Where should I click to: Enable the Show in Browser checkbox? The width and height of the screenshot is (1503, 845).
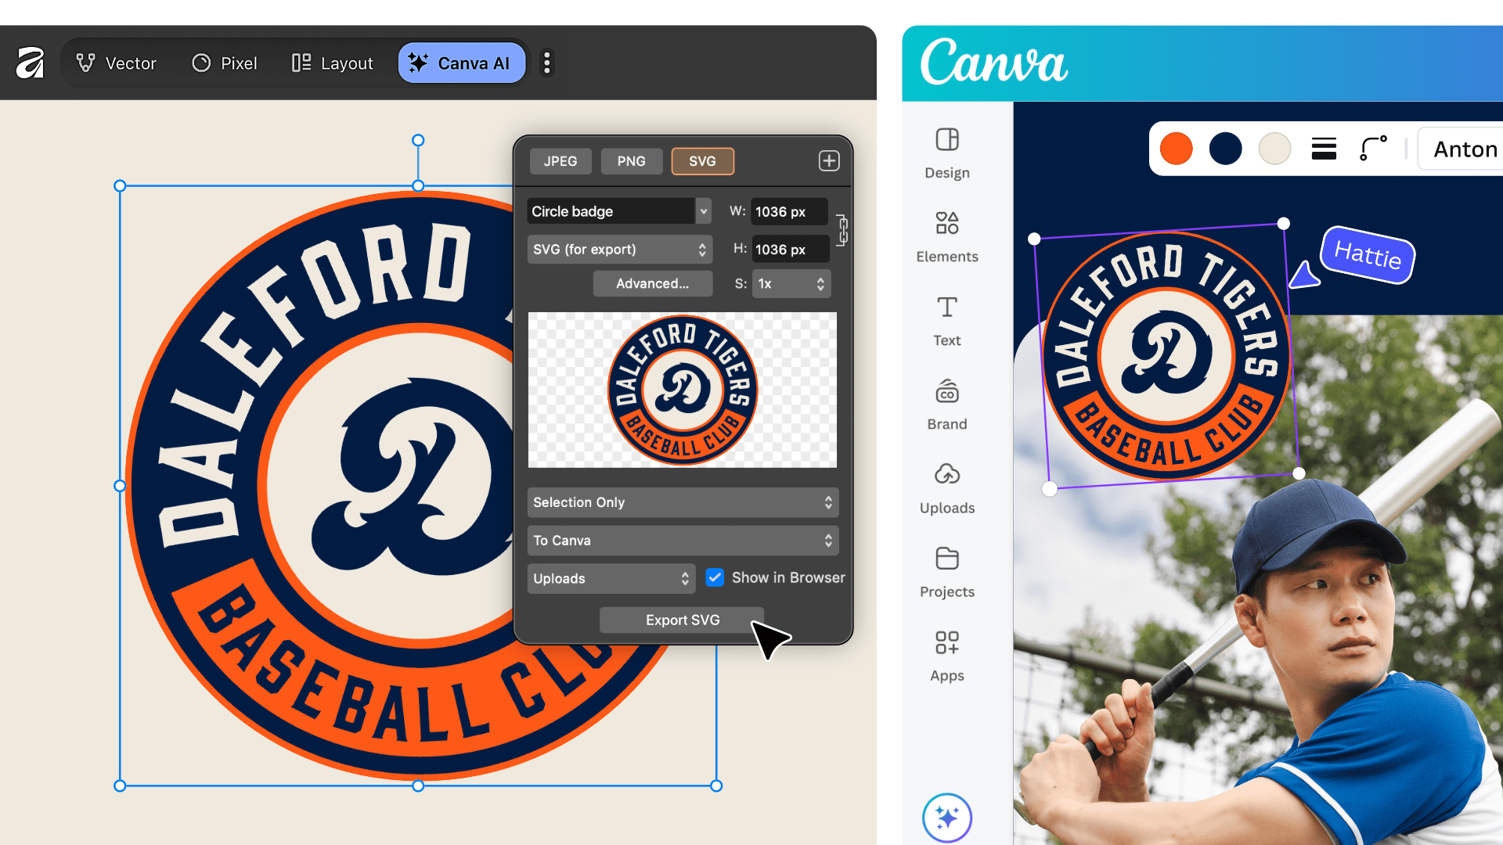coord(715,577)
